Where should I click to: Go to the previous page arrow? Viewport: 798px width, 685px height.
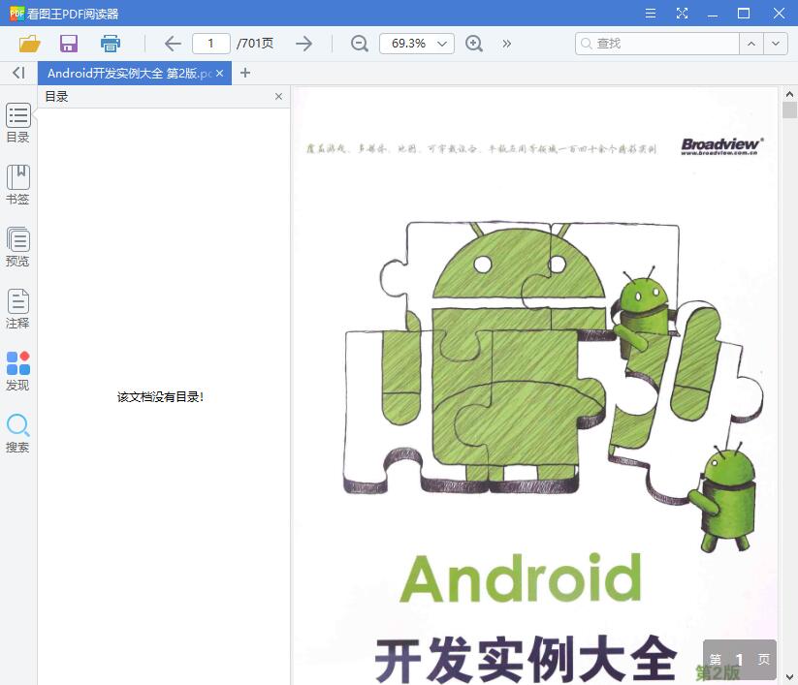(x=173, y=44)
